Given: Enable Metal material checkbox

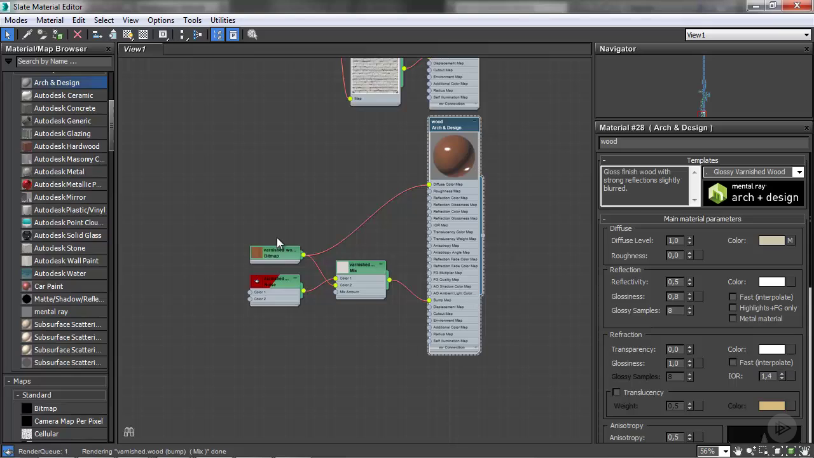Looking at the screenshot, I should 733,319.
